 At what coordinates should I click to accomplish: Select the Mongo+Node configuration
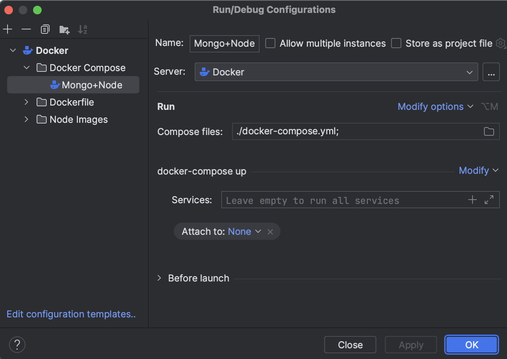tap(92, 85)
